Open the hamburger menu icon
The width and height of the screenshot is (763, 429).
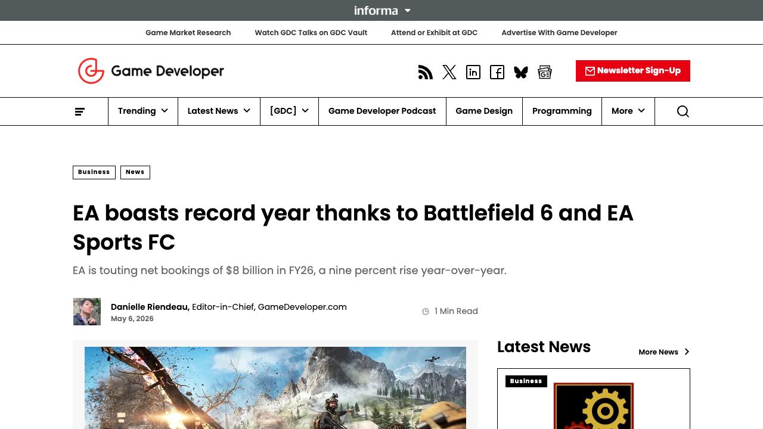80,111
